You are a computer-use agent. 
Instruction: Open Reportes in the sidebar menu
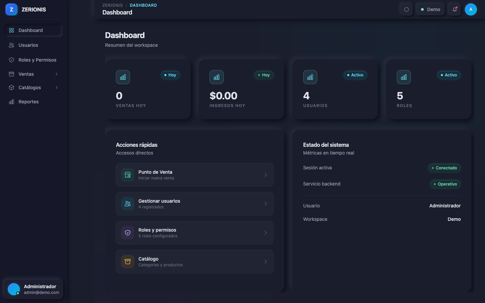point(34,102)
